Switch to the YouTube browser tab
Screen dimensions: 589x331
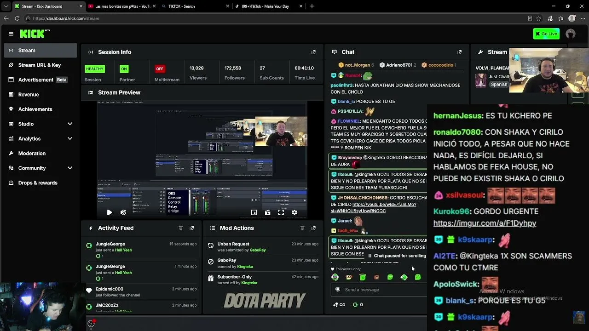point(122,6)
